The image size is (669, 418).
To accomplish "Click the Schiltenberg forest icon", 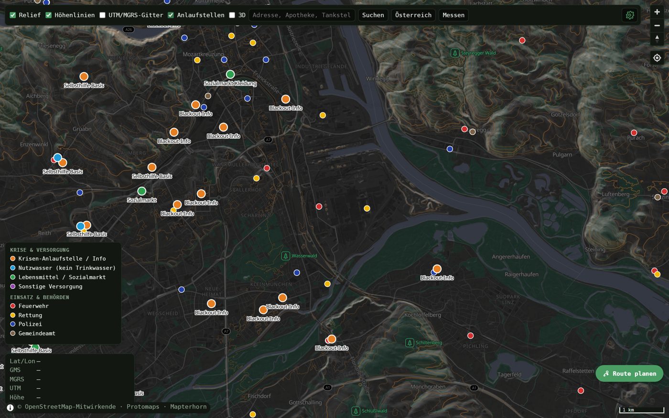I will coord(410,343).
